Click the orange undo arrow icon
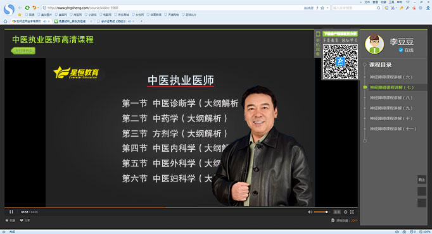The height and width of the screenshot is (234, 432). point(34,8)
